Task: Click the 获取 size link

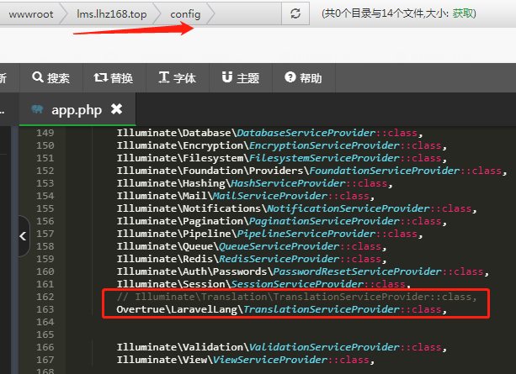Action: [462, 13]
